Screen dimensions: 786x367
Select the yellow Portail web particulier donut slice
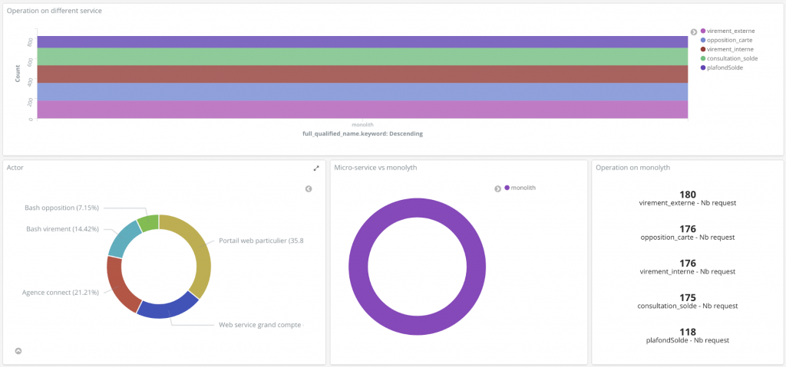194,253
